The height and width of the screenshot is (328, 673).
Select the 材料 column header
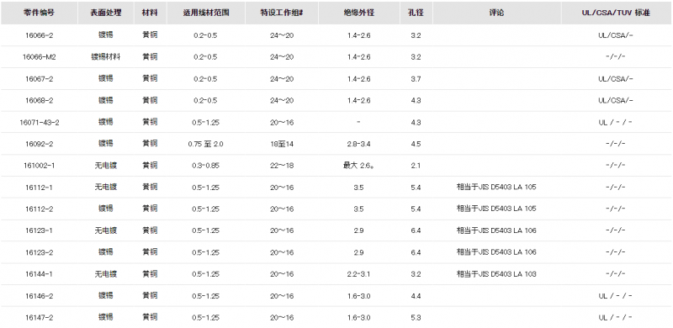150,13
